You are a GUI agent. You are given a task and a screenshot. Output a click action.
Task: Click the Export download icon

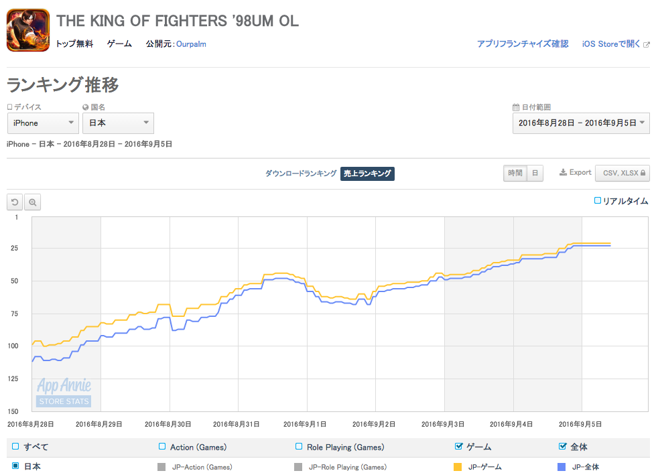tap(564, 173)
